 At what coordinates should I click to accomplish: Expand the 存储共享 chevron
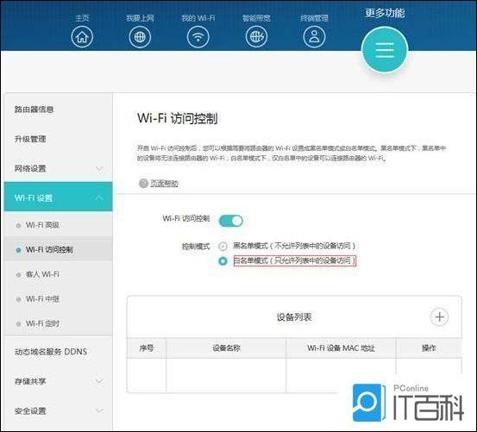tap(99, 381)
